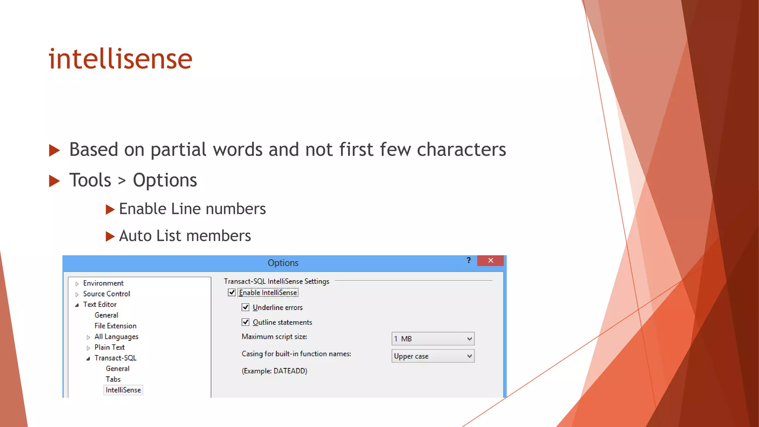
Task: Expand the All Languages node arrow
Action: (88, 337)
